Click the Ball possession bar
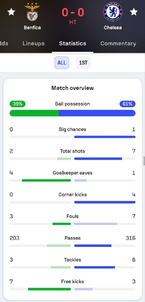 point(72,113)
